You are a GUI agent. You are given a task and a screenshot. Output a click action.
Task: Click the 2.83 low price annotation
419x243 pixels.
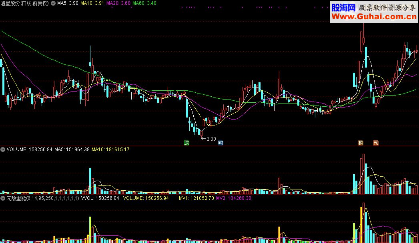click(x=211, y=139)
